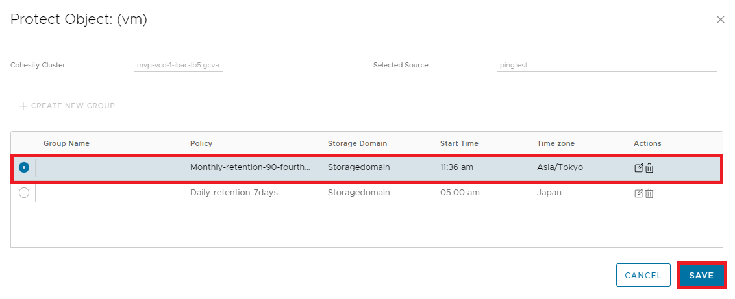Click the Asia/Tokyo time zone cell
Screen dimensions: 735x299
(x=560, y=167)
